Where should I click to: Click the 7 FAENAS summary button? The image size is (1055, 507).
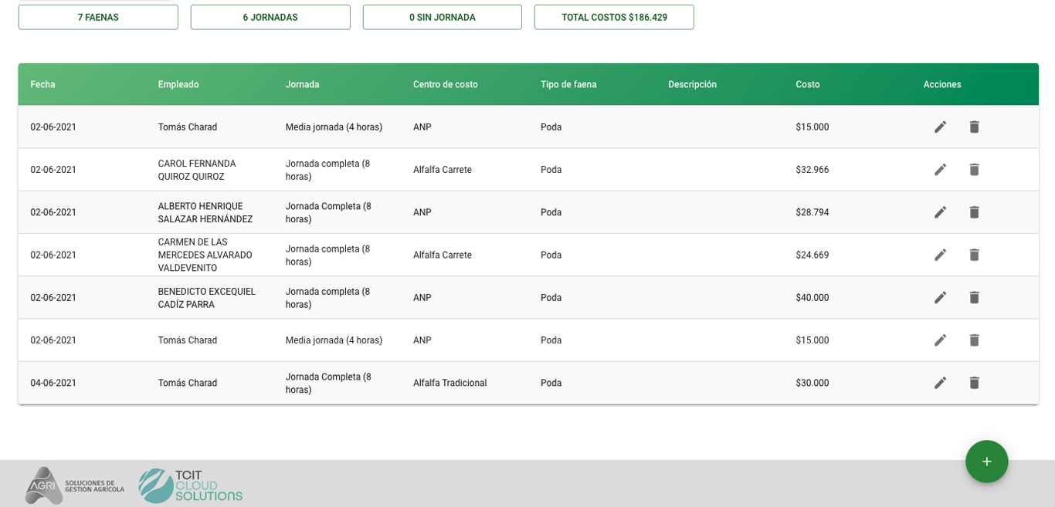(x=98, y=17)
